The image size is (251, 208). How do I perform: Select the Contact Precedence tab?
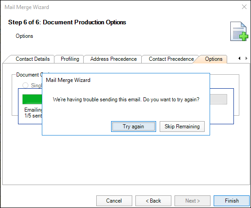(x=171, y=59)
